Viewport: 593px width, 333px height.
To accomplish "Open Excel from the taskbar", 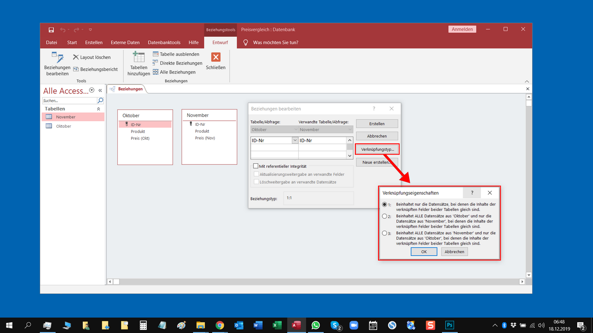I will coord(277,325).
